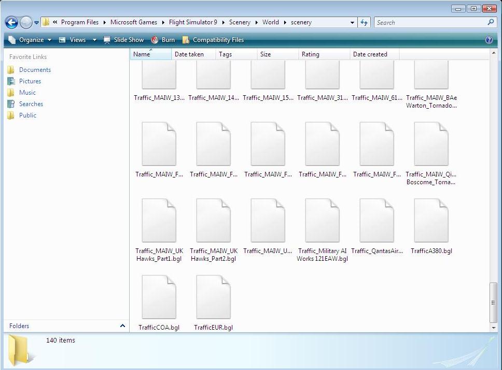Click the Back navigation arrow button
The width and height of the screenshot is (502, 370).
tap(11, 22)
